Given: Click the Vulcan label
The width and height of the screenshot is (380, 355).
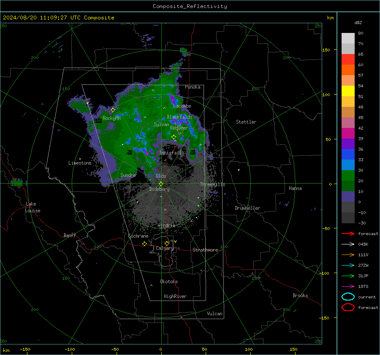Looking at the screenshot, I should pos(214,314).
